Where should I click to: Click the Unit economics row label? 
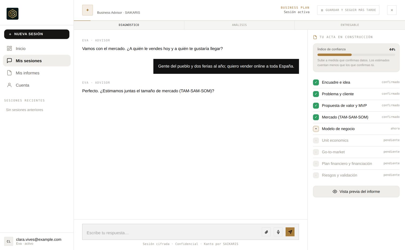(x=335, y=140)
